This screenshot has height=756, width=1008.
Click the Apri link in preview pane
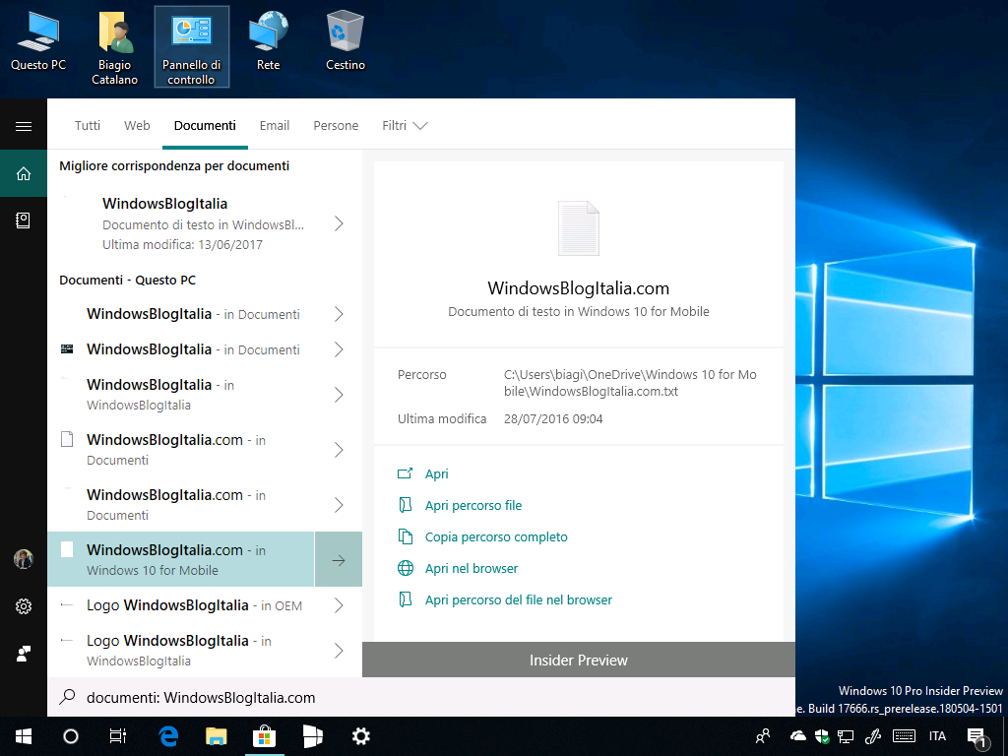pos(436,473)
